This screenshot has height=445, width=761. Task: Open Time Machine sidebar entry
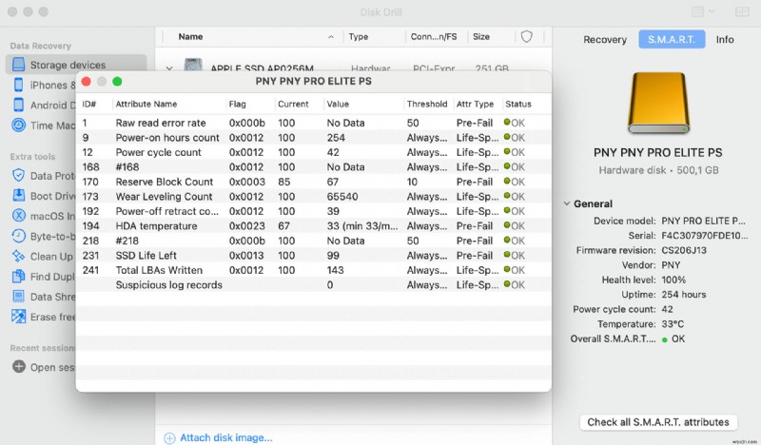pos(45,126)
